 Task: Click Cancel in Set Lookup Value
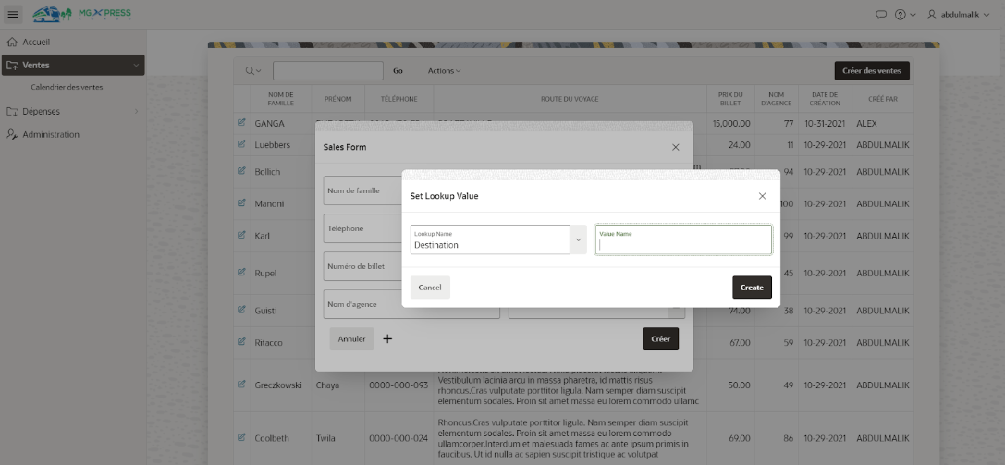(430, 288)
